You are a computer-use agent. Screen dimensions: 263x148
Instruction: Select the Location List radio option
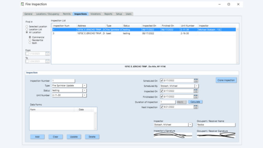point(27,29)
